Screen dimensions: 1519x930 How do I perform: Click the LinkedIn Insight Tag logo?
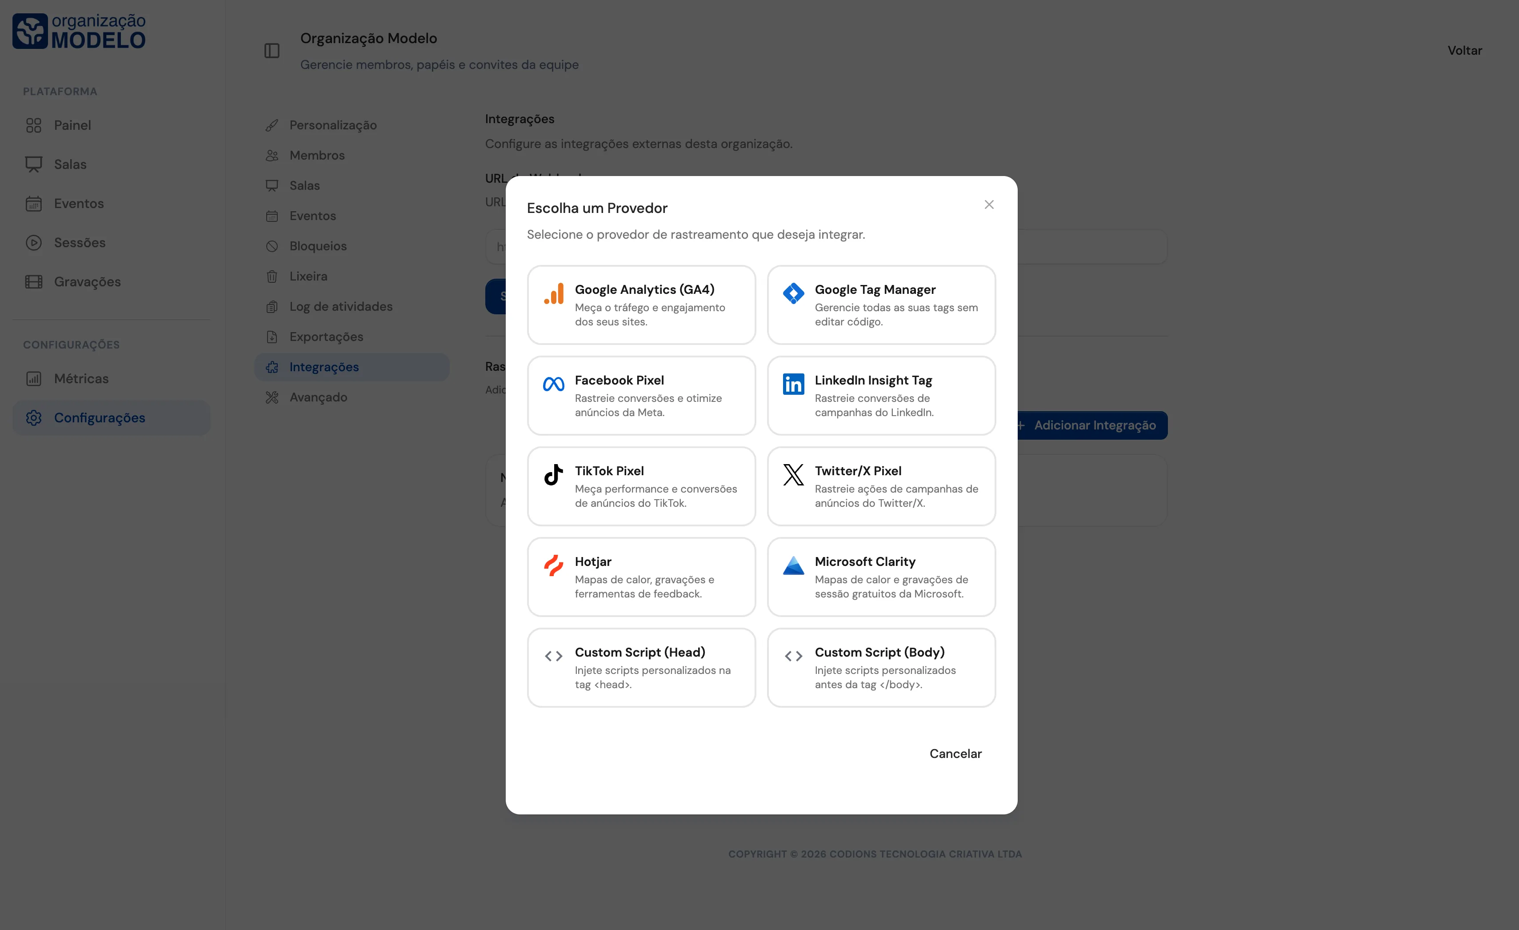click(793, 384)
